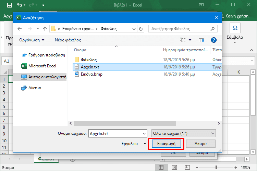Open the Undo history dropdown arrow
Screen dimensions: 257x171
pos(25,5)
